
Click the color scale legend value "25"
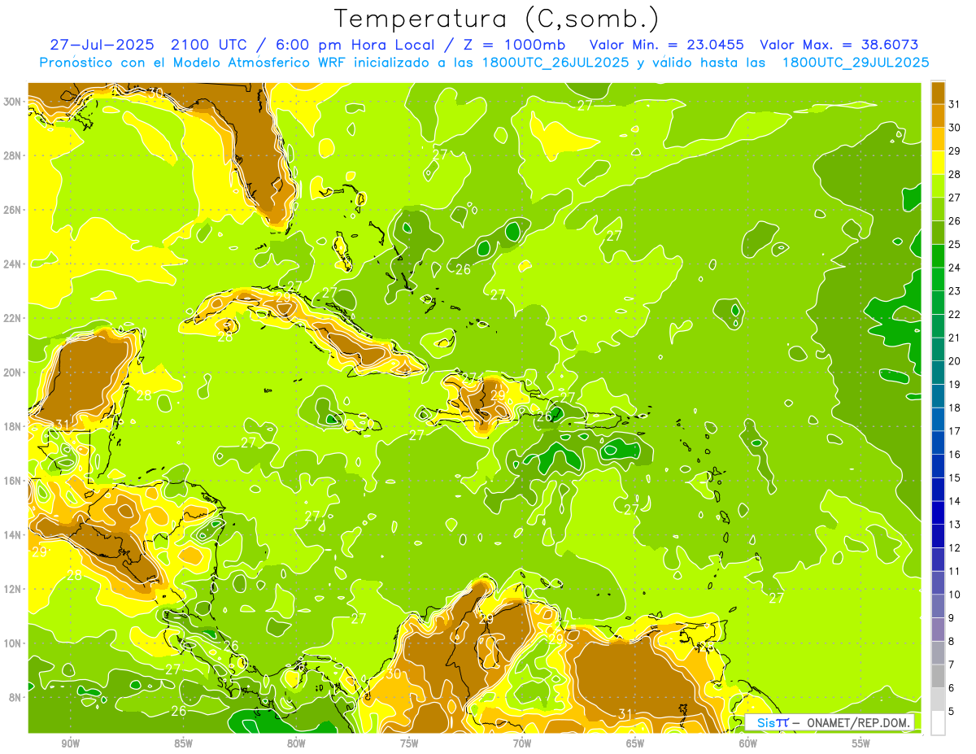coord(955,245)
